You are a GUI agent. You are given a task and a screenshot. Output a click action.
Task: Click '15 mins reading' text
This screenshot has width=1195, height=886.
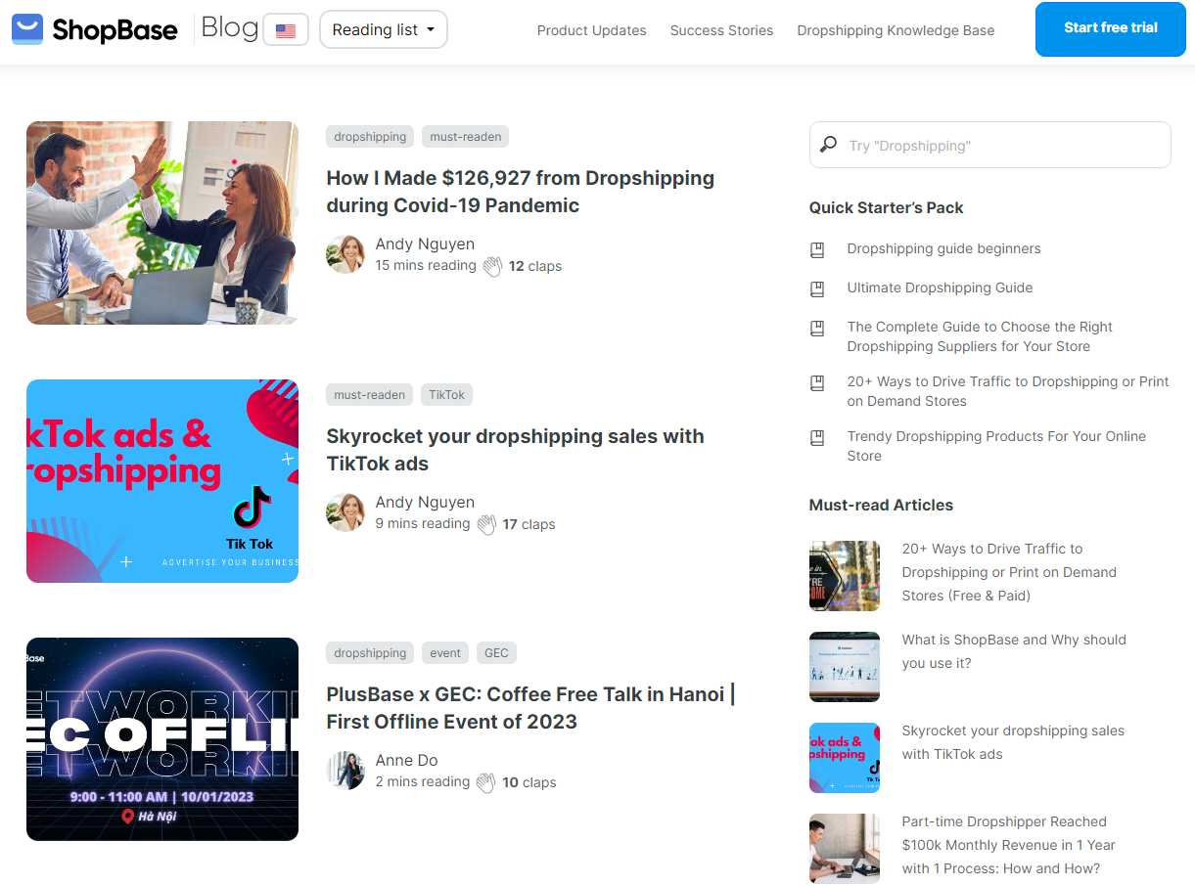[x=426, y=266]
